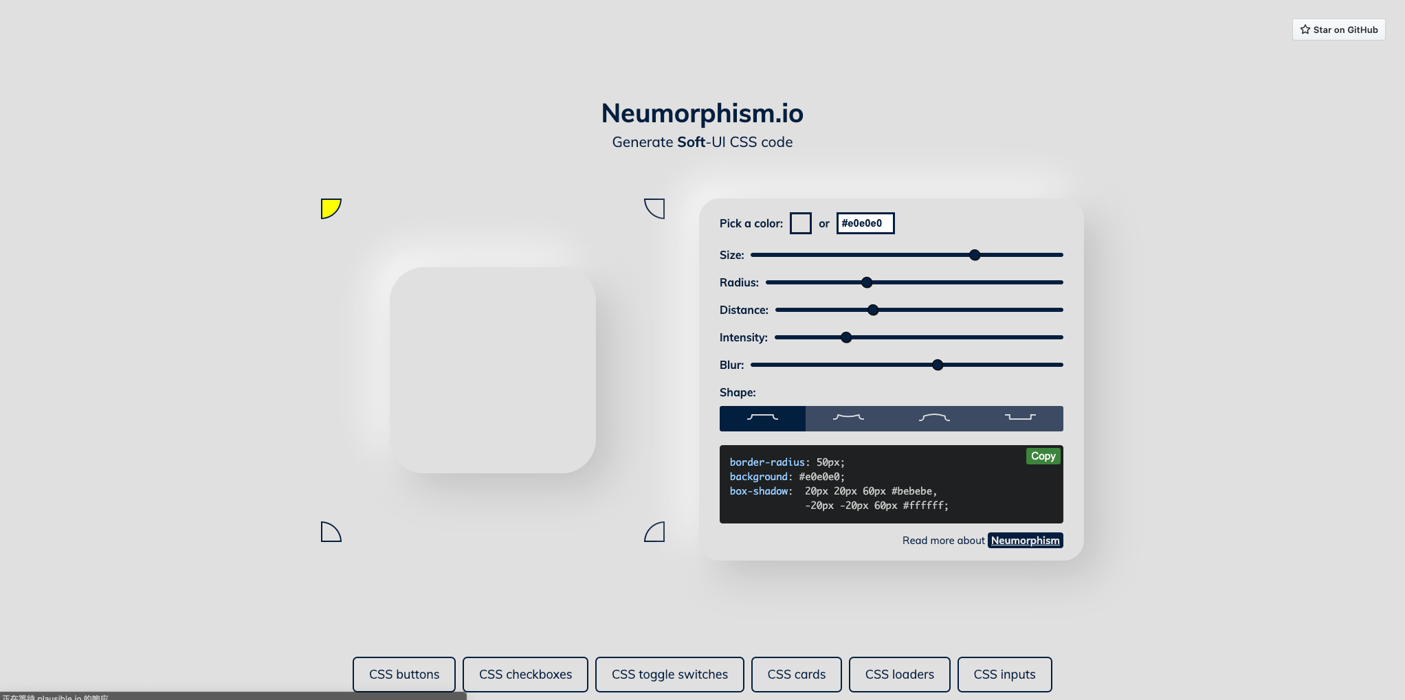Copy the generated CSS code
1405x700 pixels.
coord(1043,456)
